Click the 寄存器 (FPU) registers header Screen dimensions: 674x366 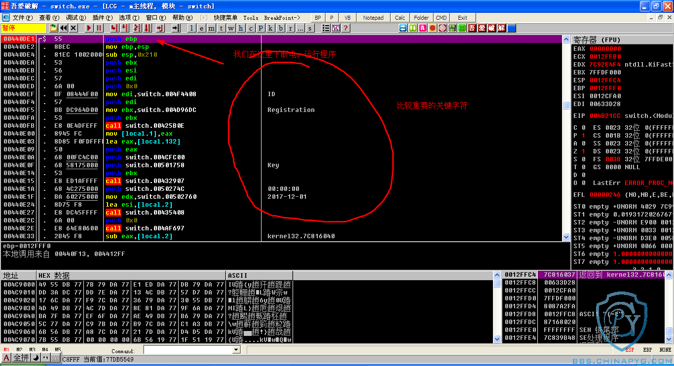point(622,39)
